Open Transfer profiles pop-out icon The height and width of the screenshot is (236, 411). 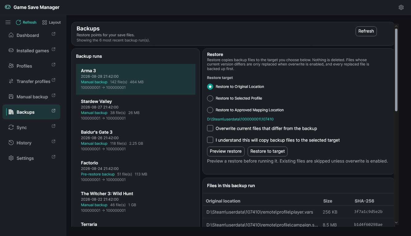(54, 80)
